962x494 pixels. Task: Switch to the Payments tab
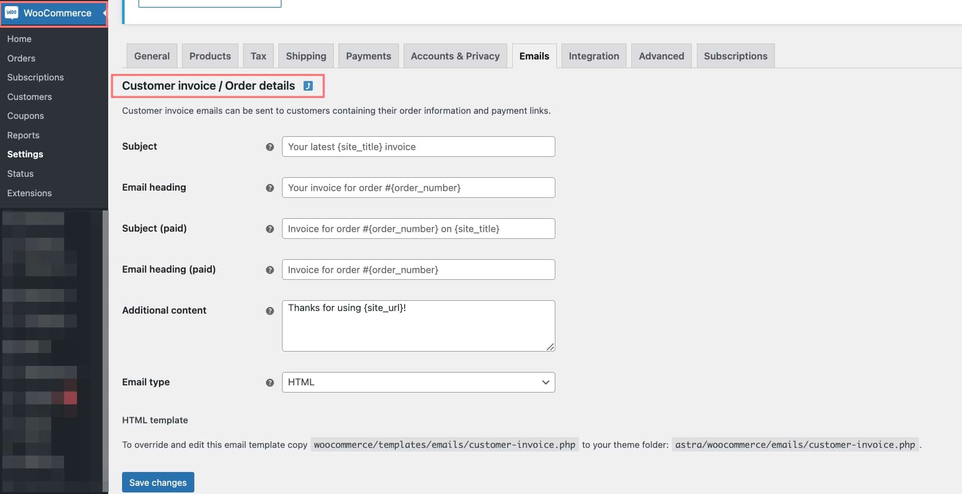click(368, 55)
